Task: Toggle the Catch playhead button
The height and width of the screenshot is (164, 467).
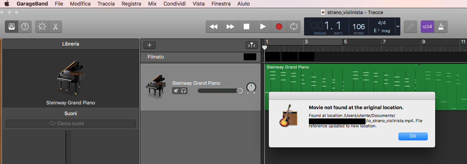Action: tap(251, 45)
